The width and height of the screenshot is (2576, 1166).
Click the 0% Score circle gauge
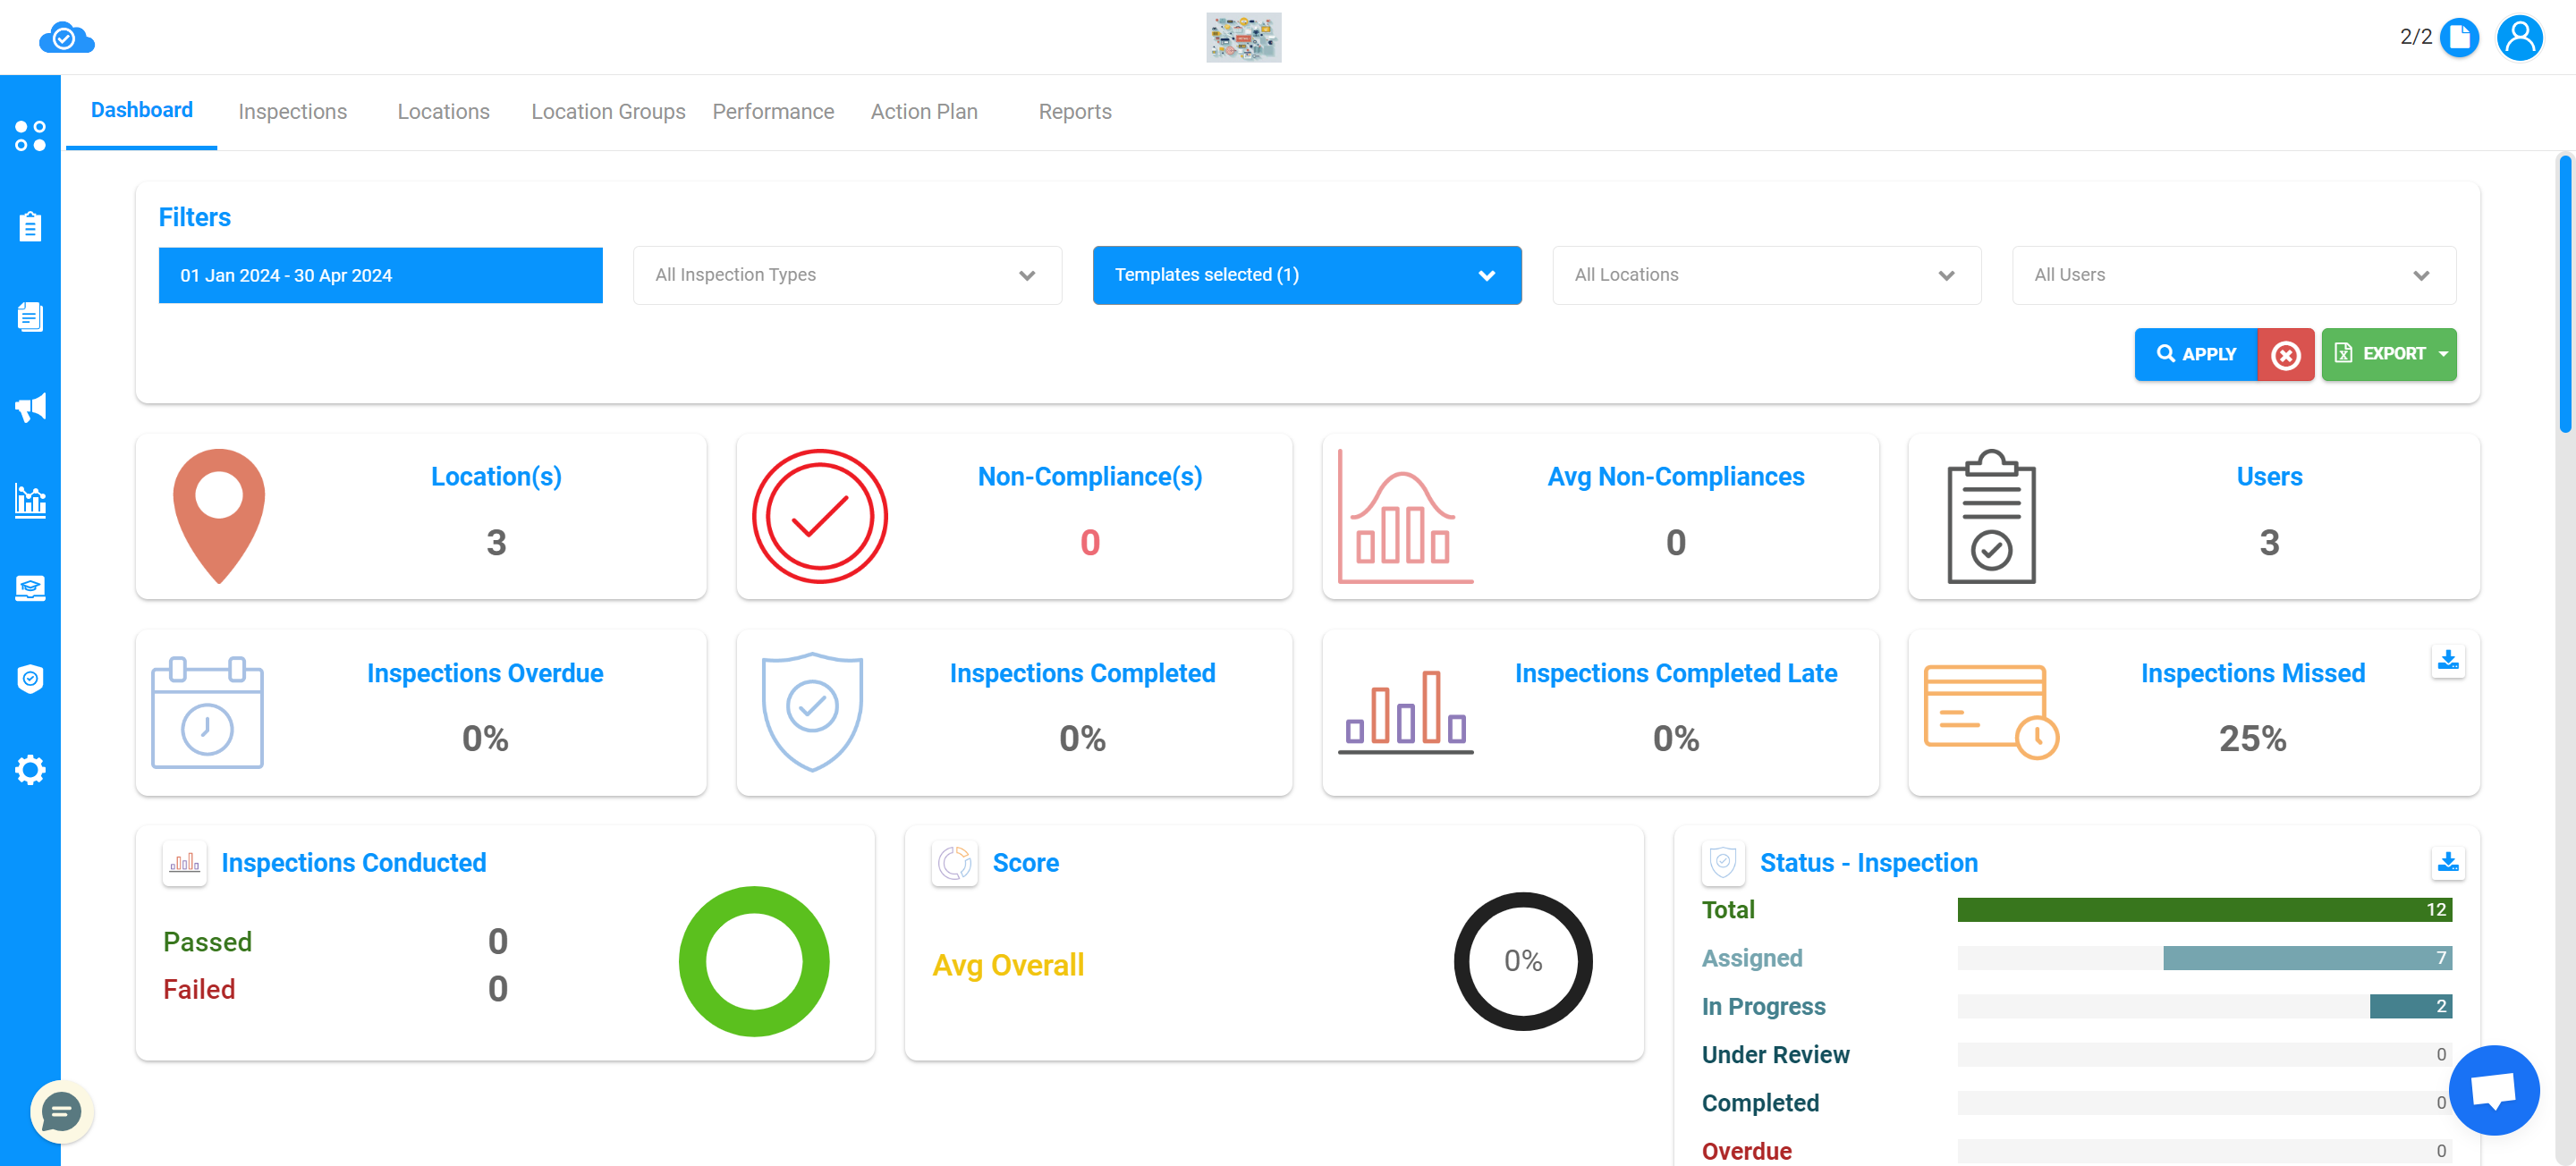point(1522,961)
